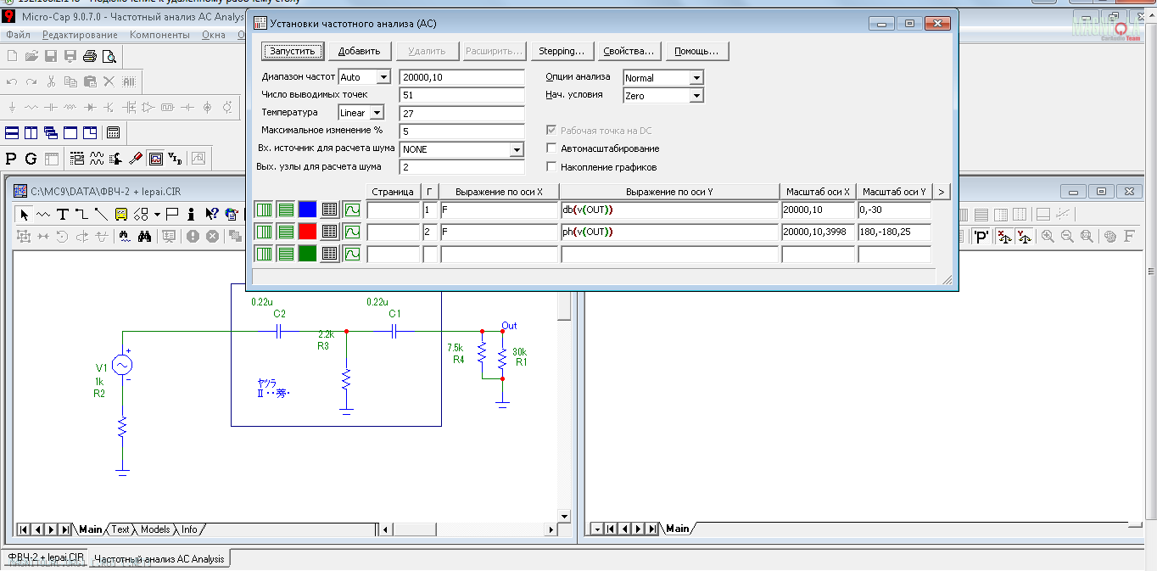Open Опции анализа Normal dropdown

pos(696,78)
